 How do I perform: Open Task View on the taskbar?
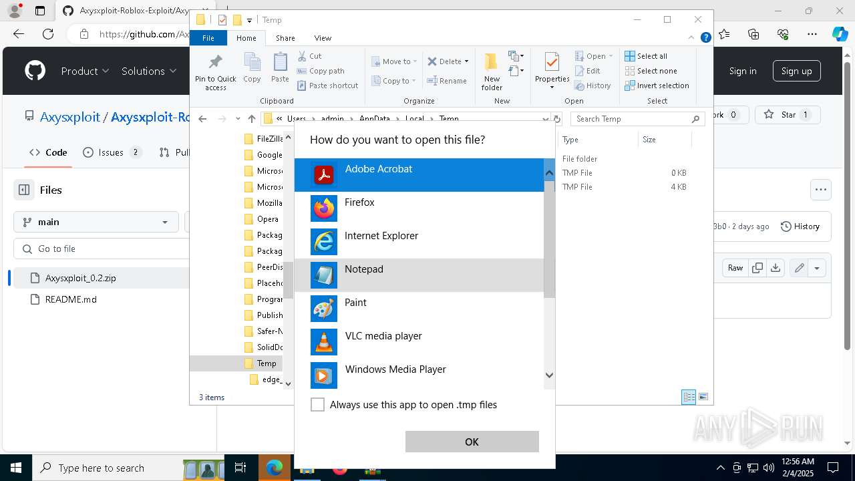(240, 468)
